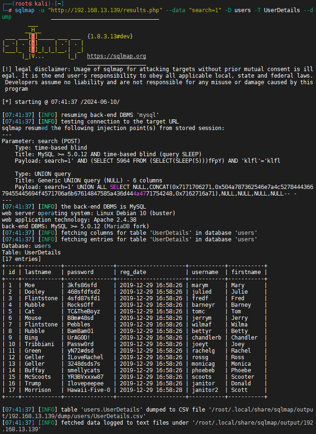Click 'Type: UNION query' line

coord(43,174)
